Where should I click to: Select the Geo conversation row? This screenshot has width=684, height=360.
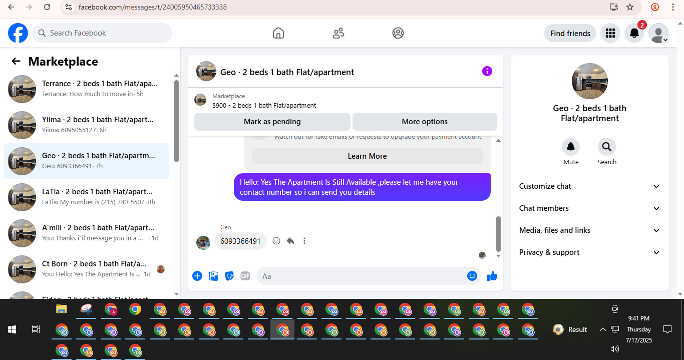tap(86, 161)
